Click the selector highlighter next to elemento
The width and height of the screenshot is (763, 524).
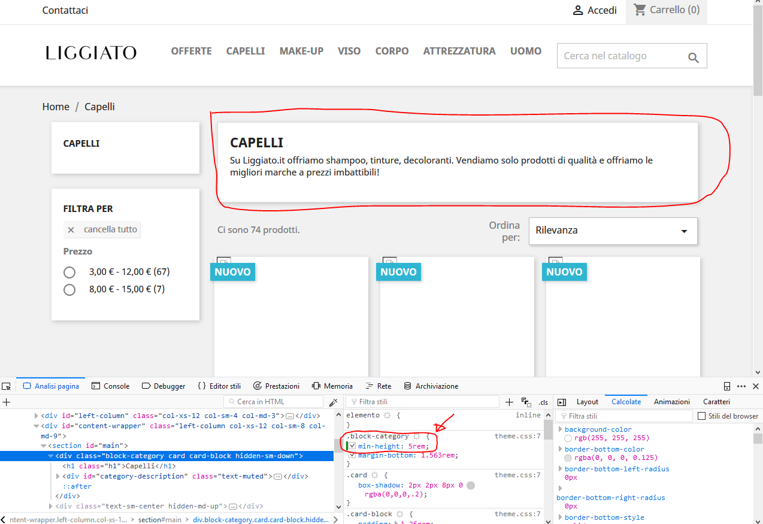click(x=387, y=415)
